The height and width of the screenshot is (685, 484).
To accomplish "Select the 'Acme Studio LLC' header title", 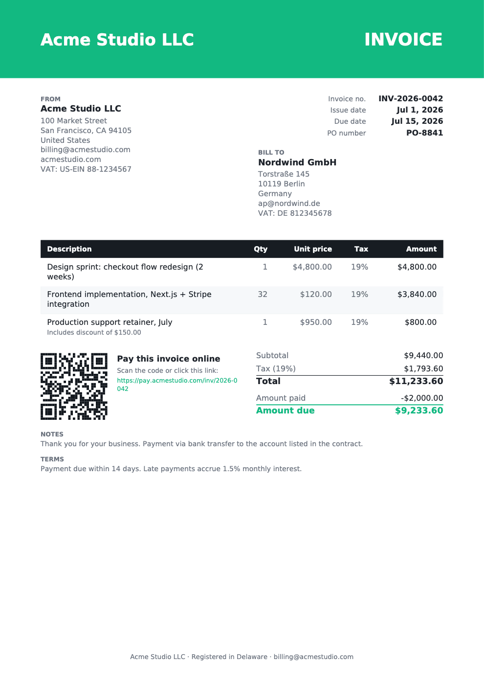I will [117, 40].
